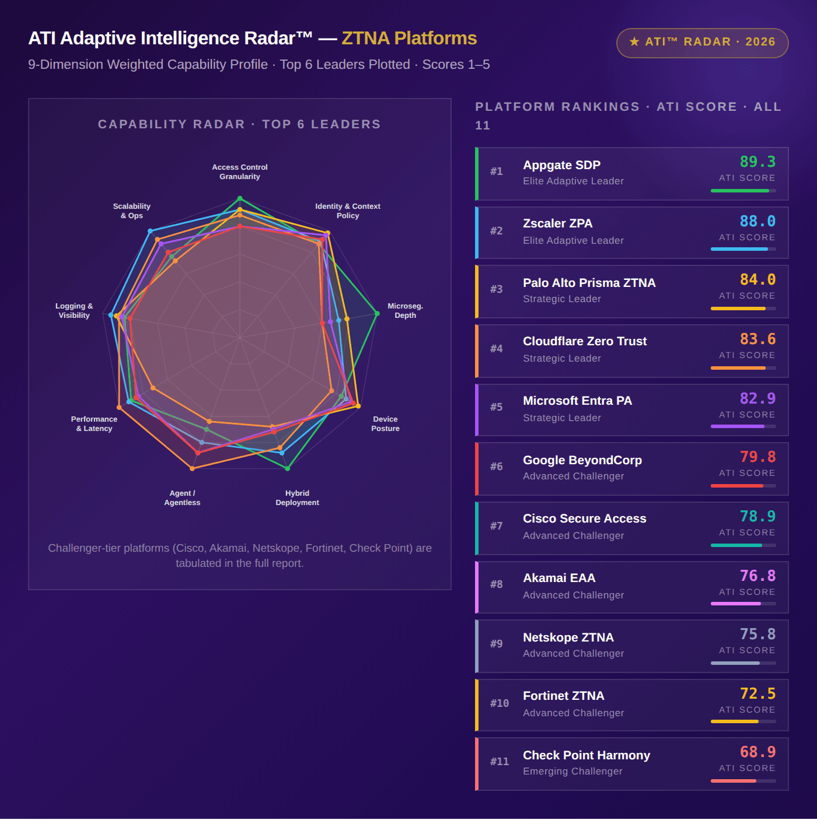The width and height of the screenshot is (817, 820).
Task: Click the 68.9 ATI score value
Action: [757, 752]
